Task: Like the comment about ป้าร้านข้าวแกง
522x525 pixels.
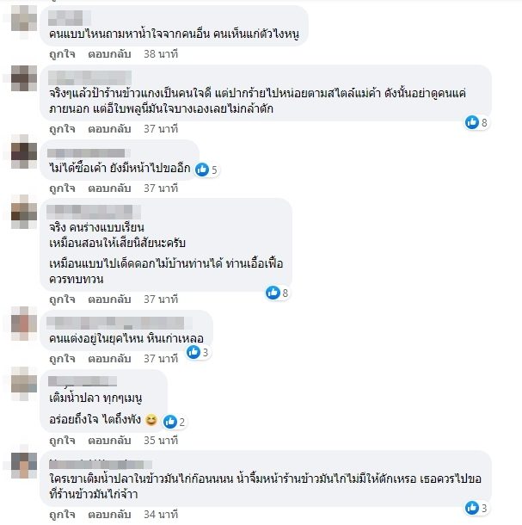Action: (x=62, y=129)
